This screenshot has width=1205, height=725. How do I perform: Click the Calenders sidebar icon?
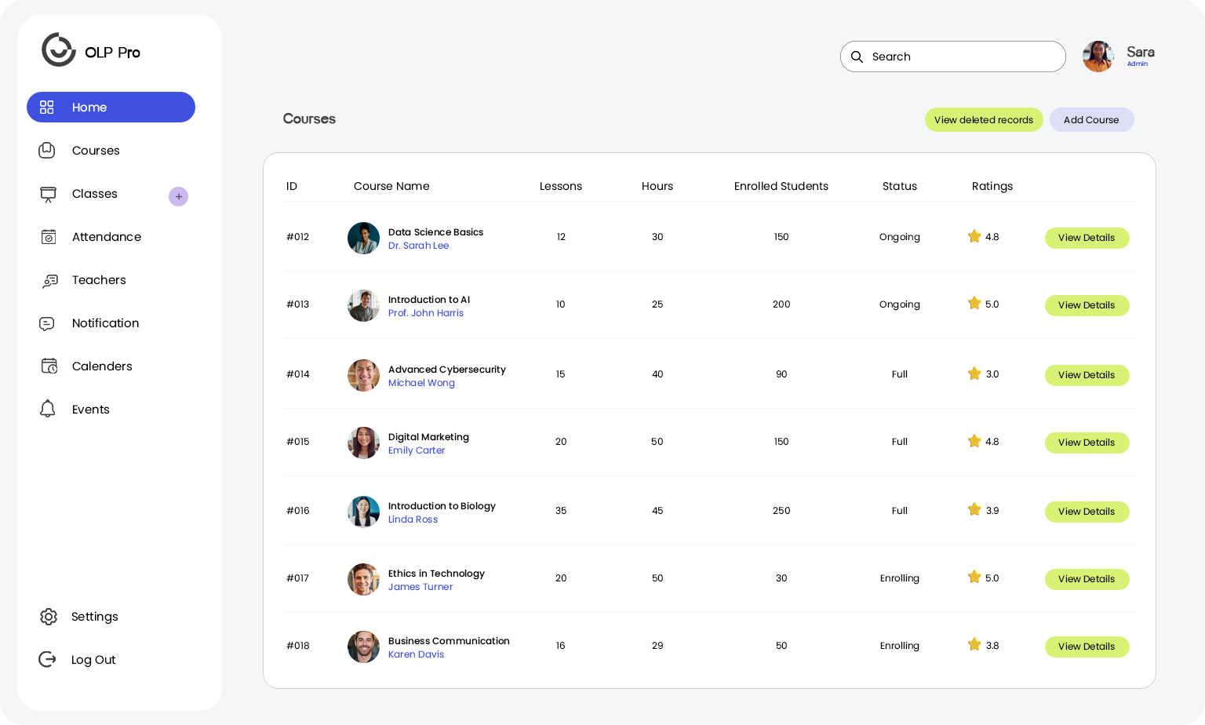(49, 366)
